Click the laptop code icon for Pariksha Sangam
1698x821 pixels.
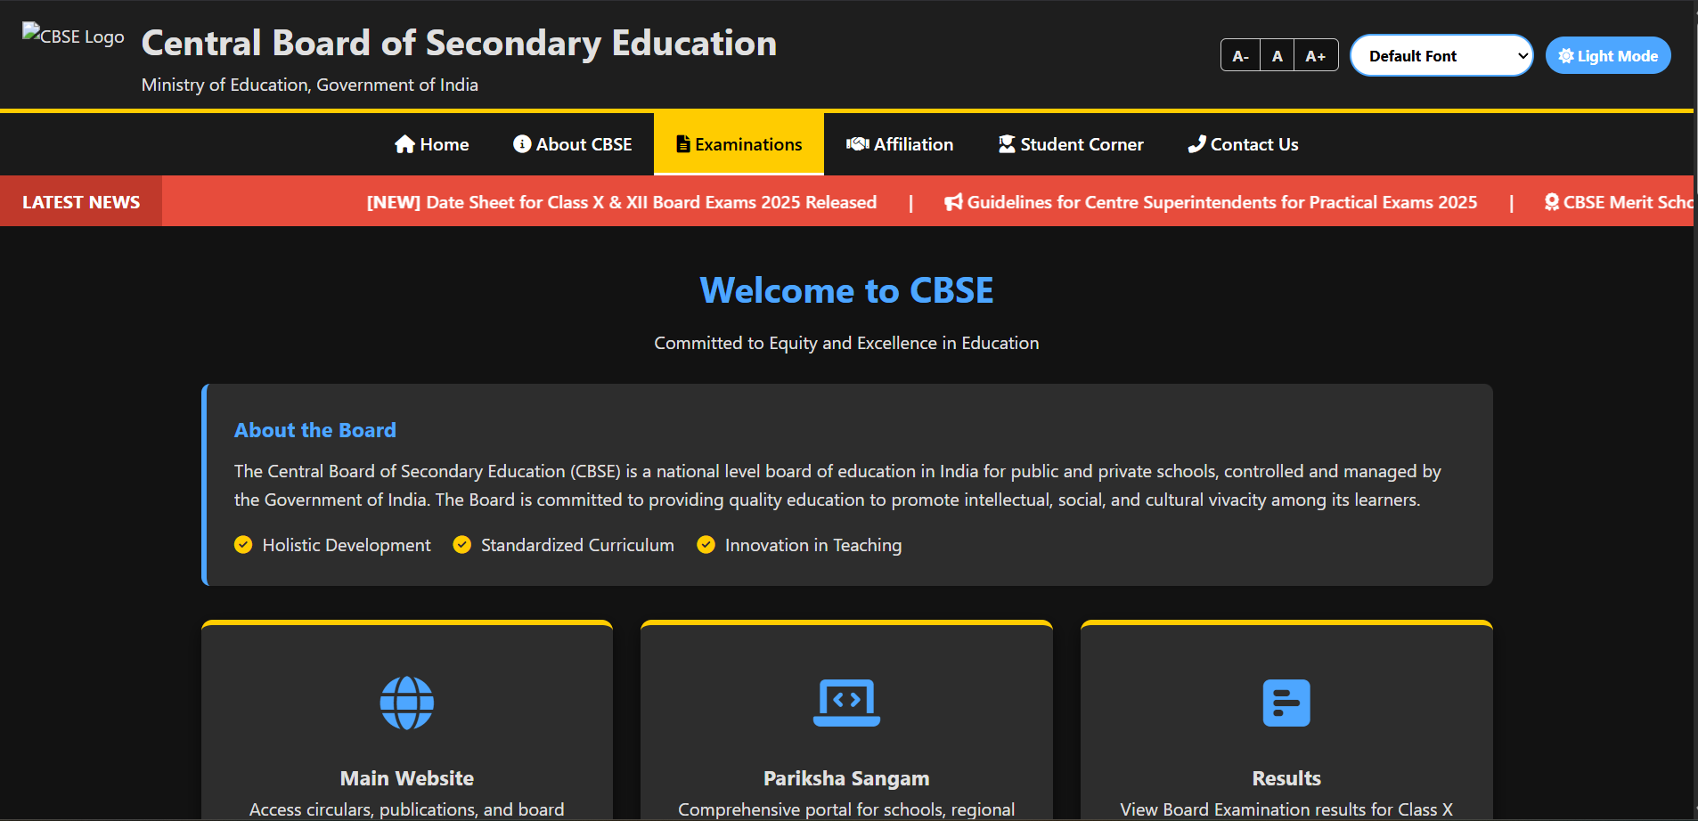pyautogui.click(x=846, y=703)
